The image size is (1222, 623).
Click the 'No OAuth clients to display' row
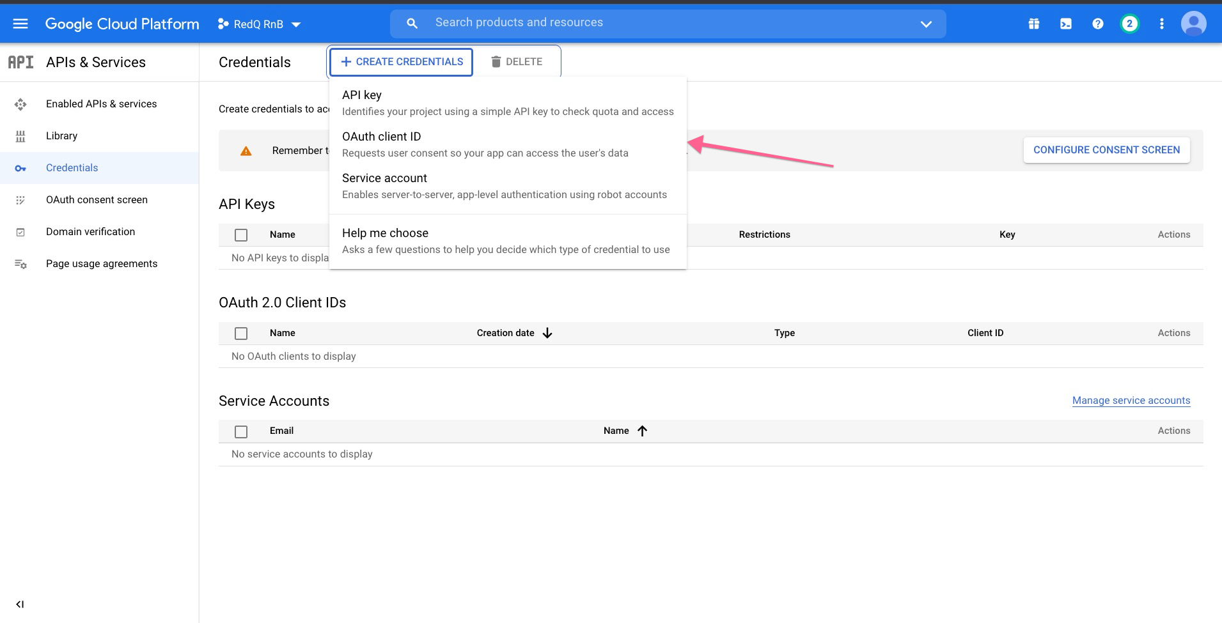click(x=710, y=357)
